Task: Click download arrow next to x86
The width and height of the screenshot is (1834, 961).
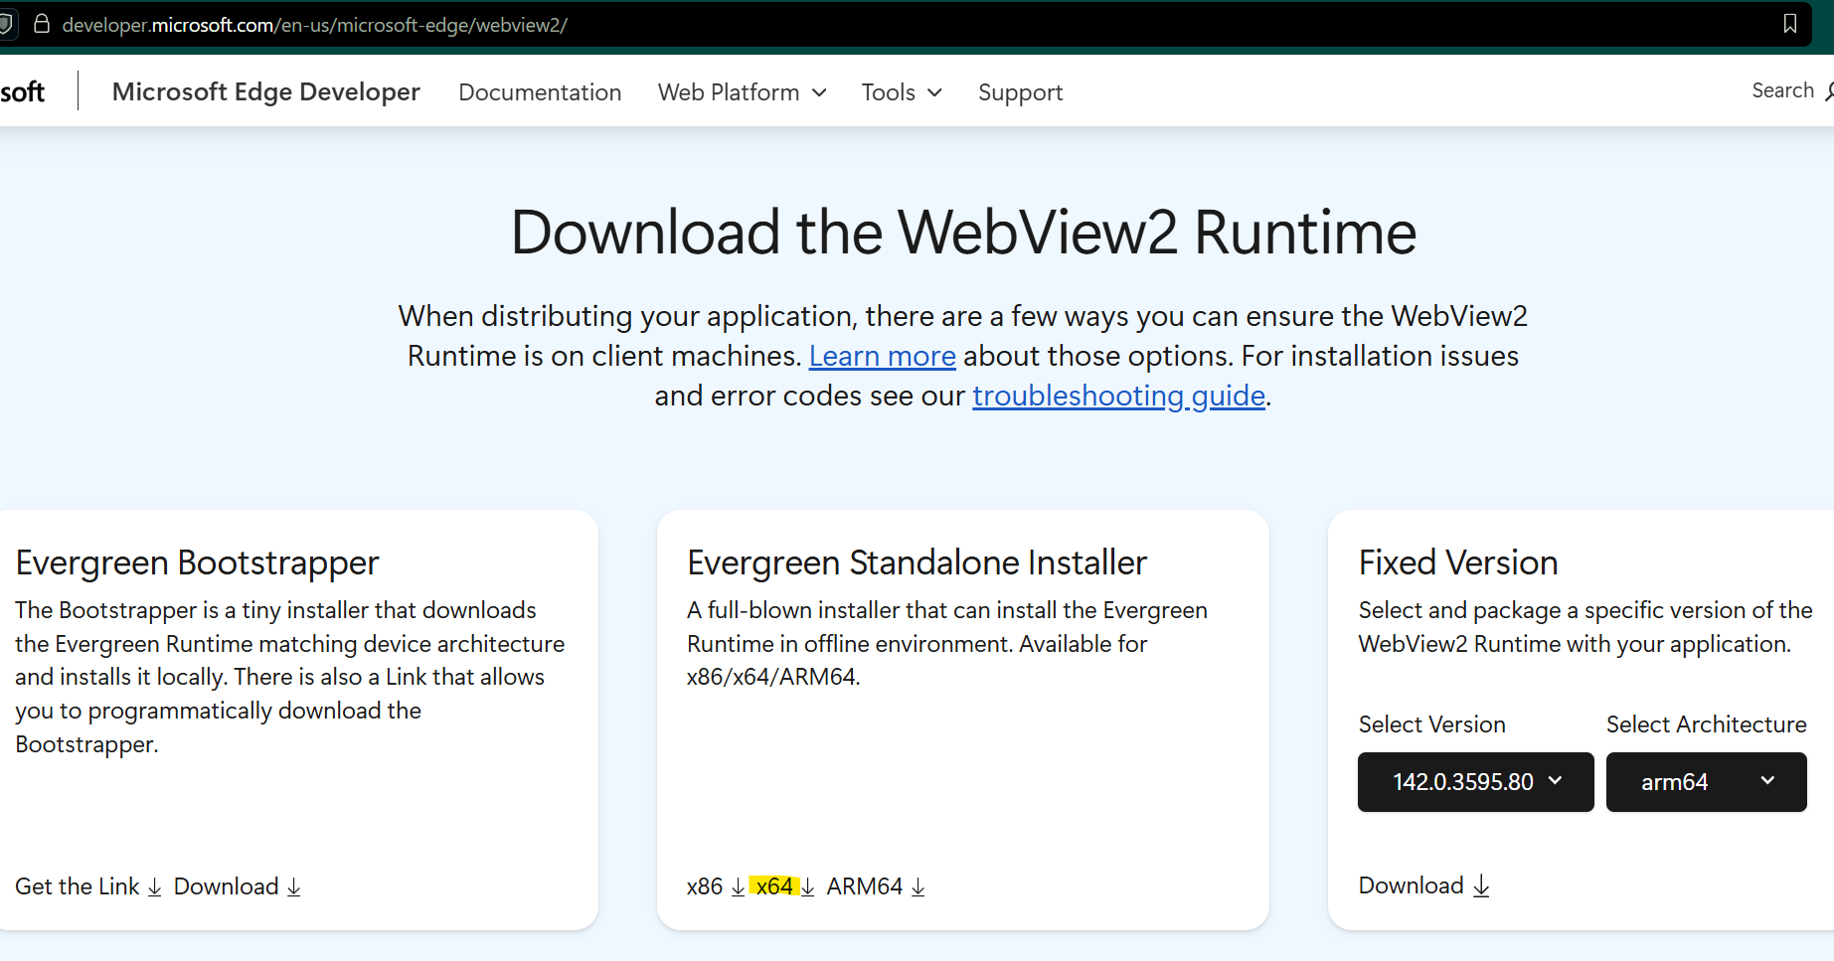Action: pyautogui.click(x=738, y=886)
